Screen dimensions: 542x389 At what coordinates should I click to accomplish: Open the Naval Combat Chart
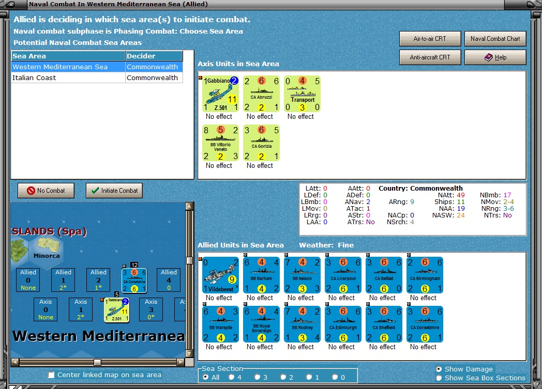(x=495, y=39)
